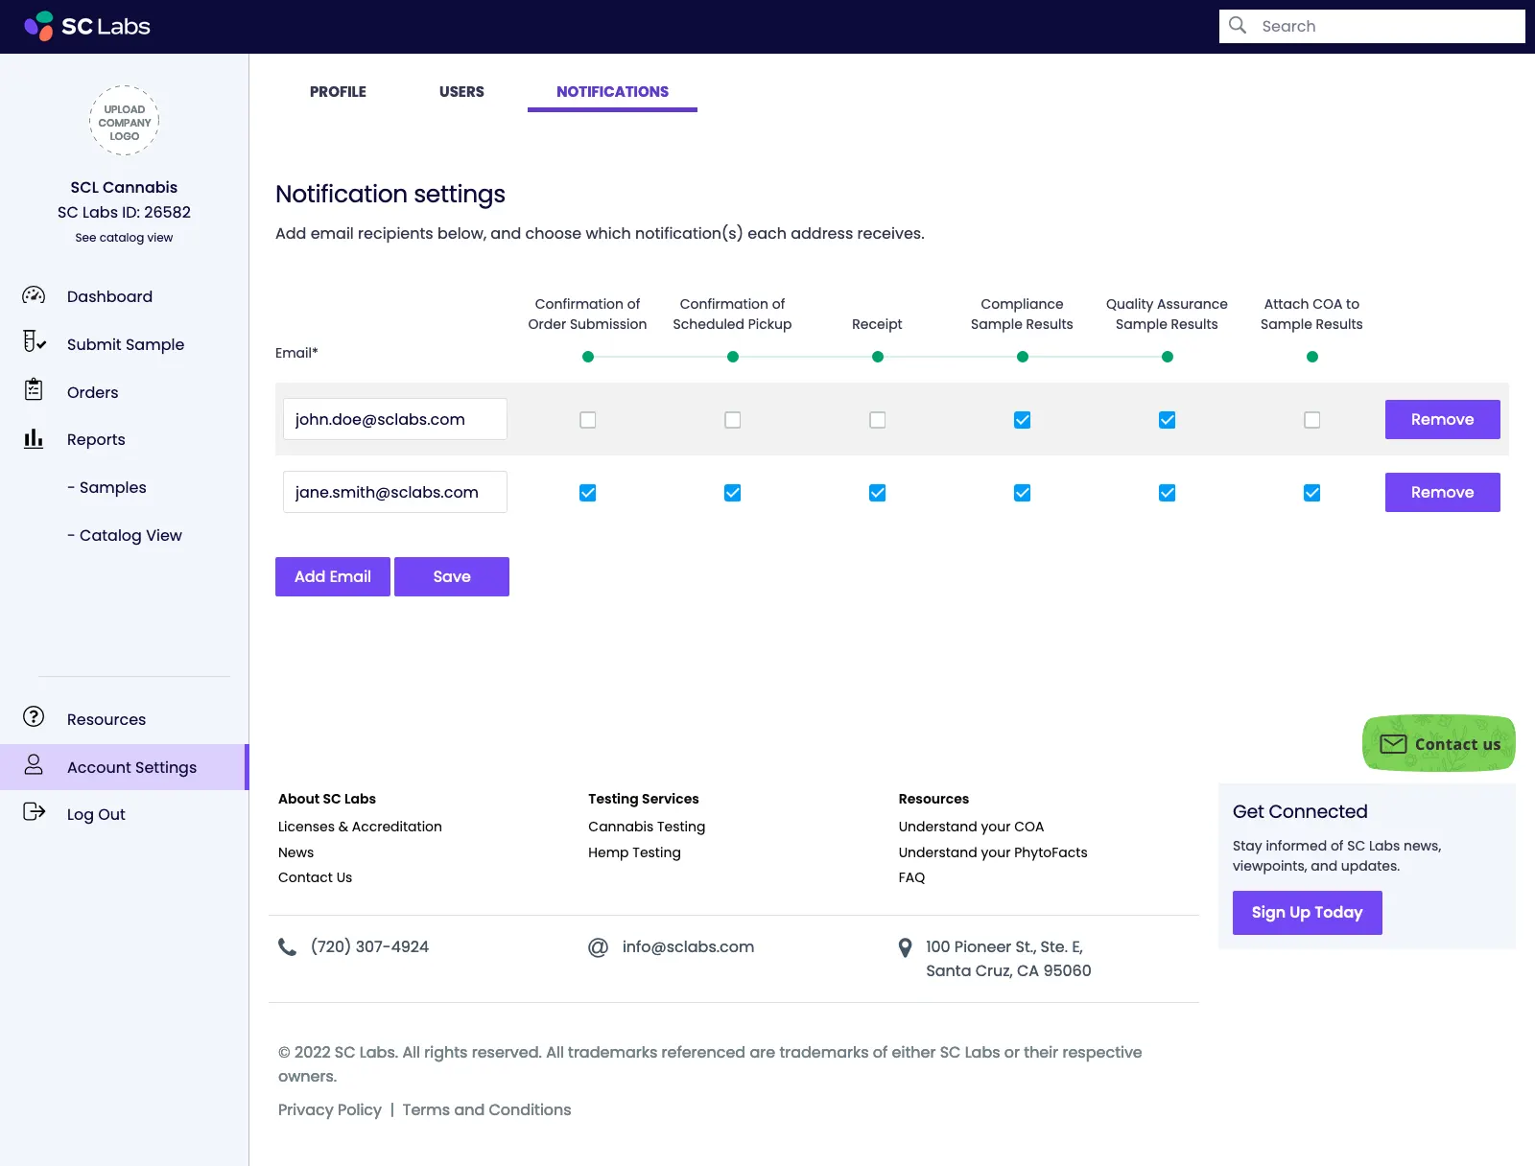Click the at-sign email icon in footer
Viewport: 1535px width, 1166px height.
[598, 947]
